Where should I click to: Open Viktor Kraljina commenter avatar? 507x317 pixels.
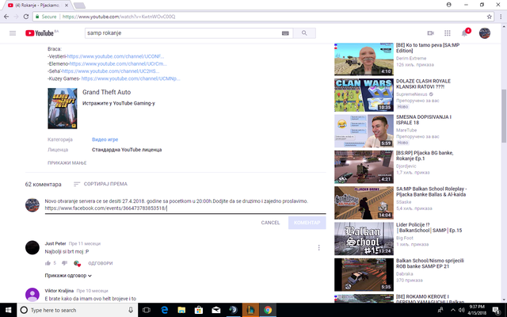point(32,294)
